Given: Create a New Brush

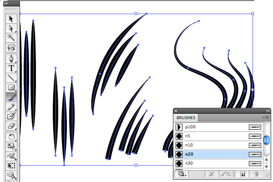Looking at the screenshot, I should pyautogui.click(x=242, y=174).
